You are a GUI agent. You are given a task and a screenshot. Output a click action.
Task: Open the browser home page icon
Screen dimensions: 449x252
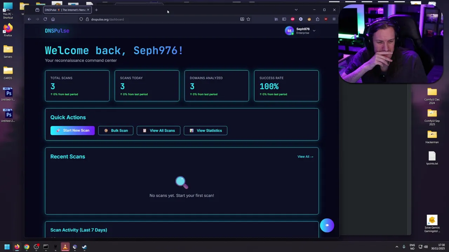[53, 19]
